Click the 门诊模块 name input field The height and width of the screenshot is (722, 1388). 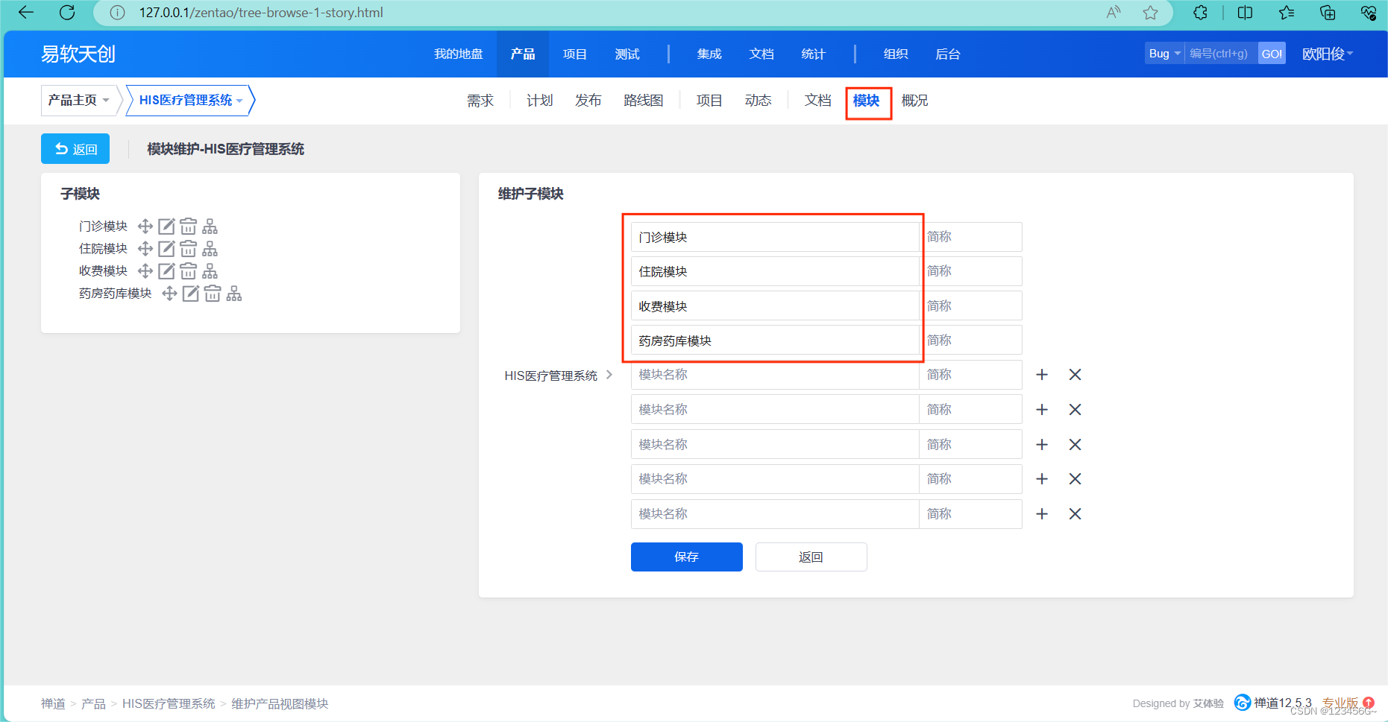775,237
